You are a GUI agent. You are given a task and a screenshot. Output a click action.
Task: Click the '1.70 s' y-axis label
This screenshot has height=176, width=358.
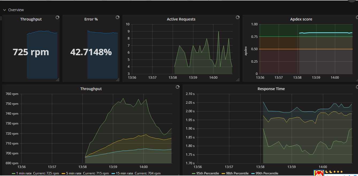click(190, 163)
